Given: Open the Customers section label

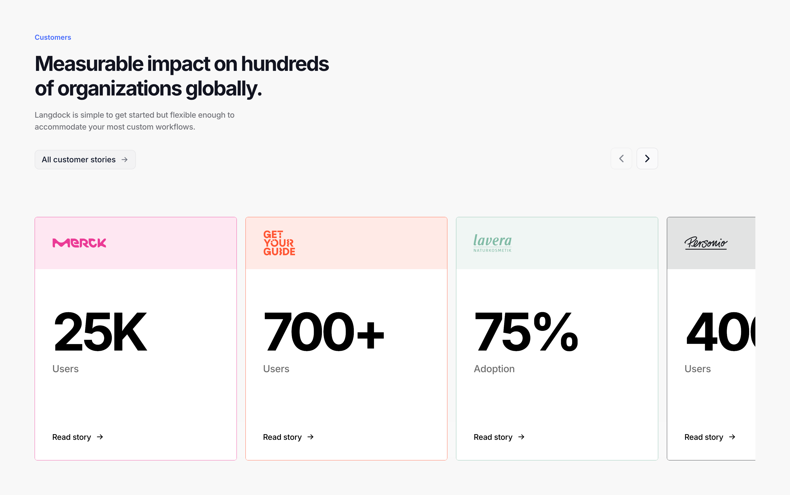Looking at the screenshot, I should (x=53, y=37).
